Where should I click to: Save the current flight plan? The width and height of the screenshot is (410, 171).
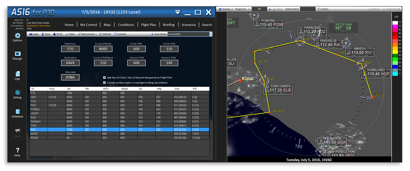pyautogui.click(x=45, y=34)
